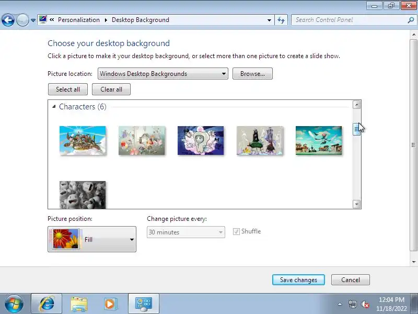Open Windows Media Player from taskbar

[x=110, y=304]
